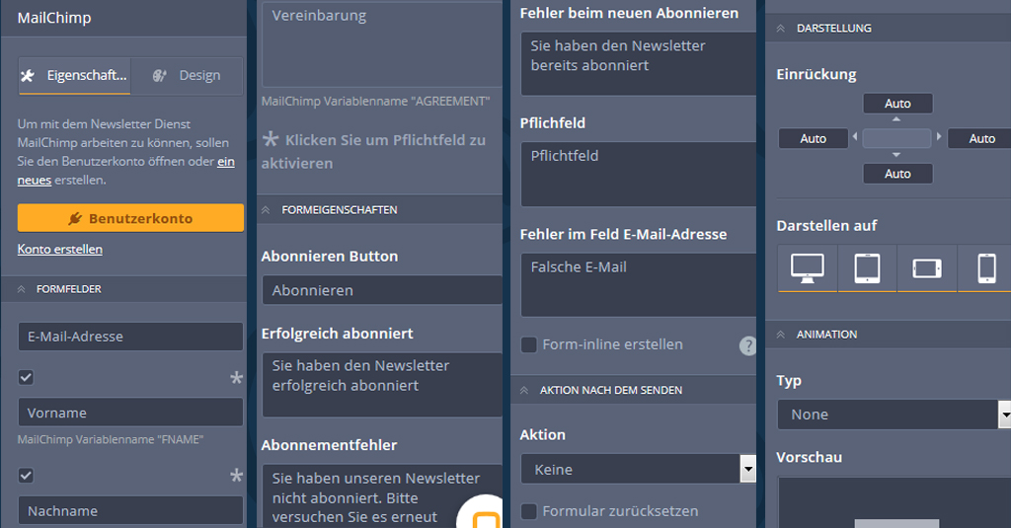Click the help question mark icon
1011x528 pixels.
click(747, 345)
